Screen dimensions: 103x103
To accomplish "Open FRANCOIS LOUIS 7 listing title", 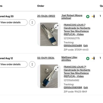I will click(77, 30).
